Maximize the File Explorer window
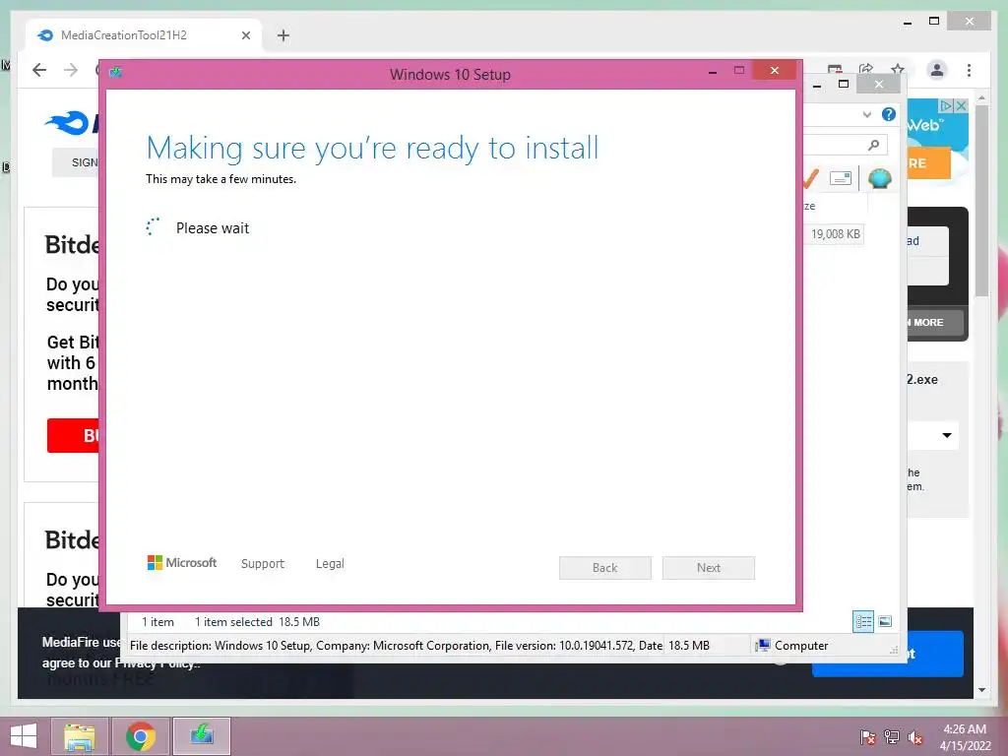 (x=844, y=85)
